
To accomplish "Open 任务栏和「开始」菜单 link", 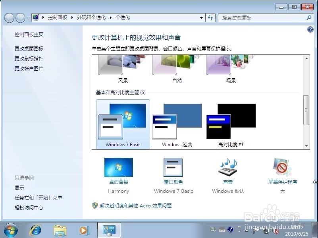I will 39,197.
